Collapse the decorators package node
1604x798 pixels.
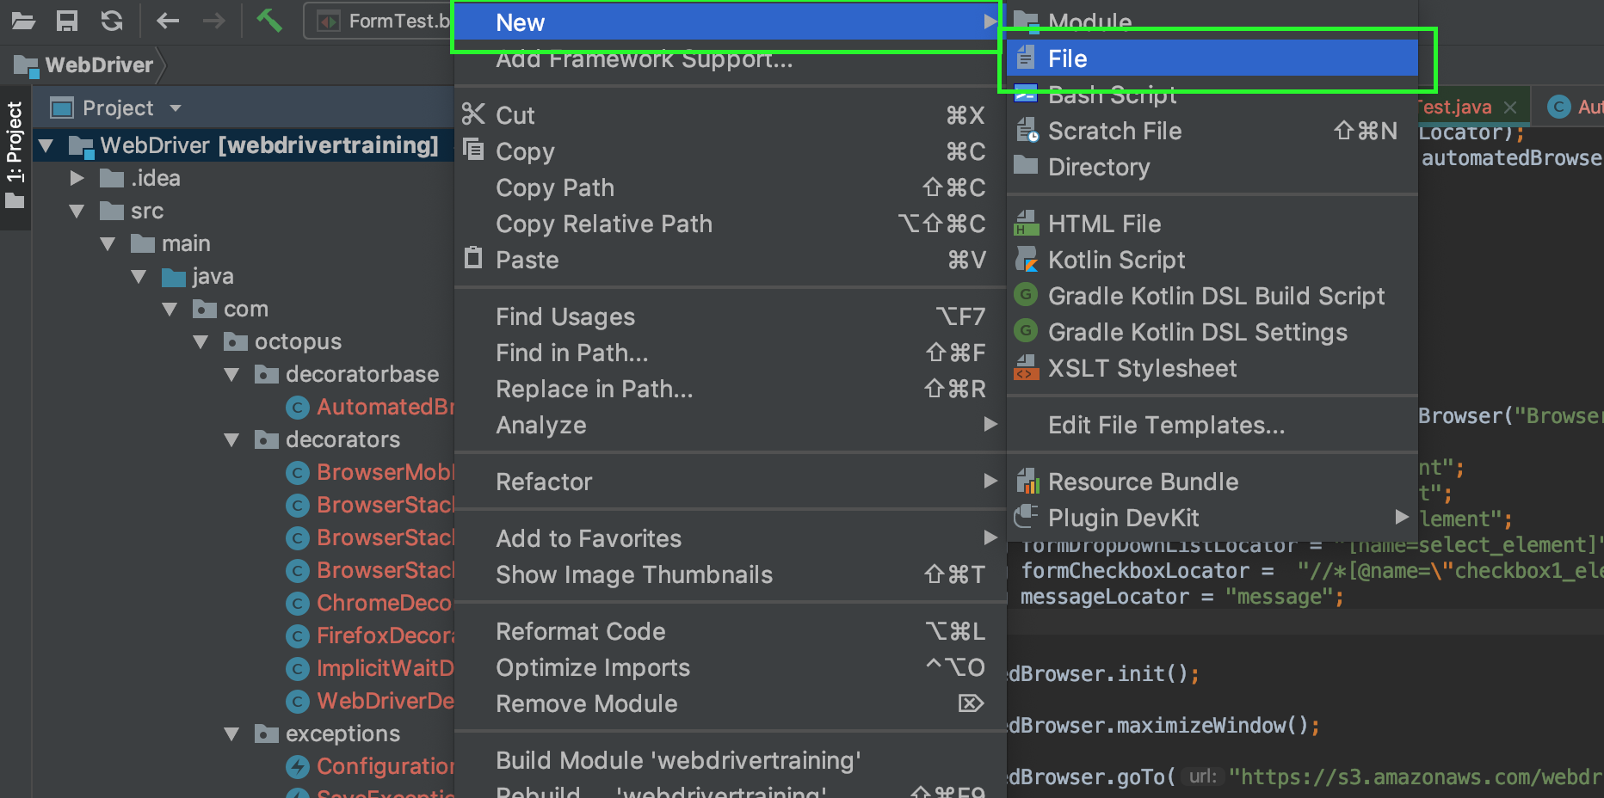231,440
